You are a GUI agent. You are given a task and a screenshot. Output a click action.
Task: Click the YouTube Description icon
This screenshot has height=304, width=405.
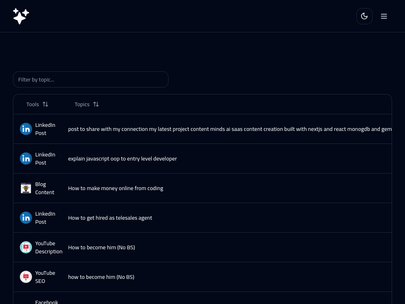point(26,247)
